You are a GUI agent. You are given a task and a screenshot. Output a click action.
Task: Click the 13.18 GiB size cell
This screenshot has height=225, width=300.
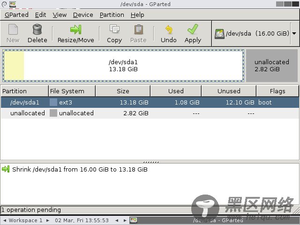click(134, 102)
